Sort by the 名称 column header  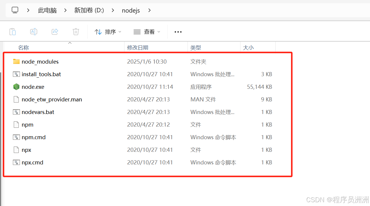pos(23,47)
